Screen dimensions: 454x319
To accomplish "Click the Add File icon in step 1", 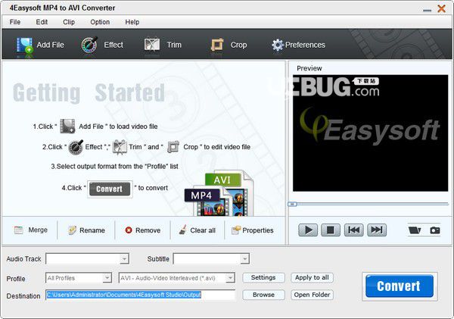I will 67,126.
